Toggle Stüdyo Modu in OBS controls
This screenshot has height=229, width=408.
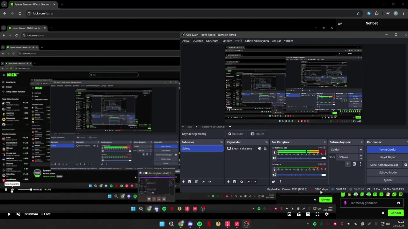pos(388,172)
